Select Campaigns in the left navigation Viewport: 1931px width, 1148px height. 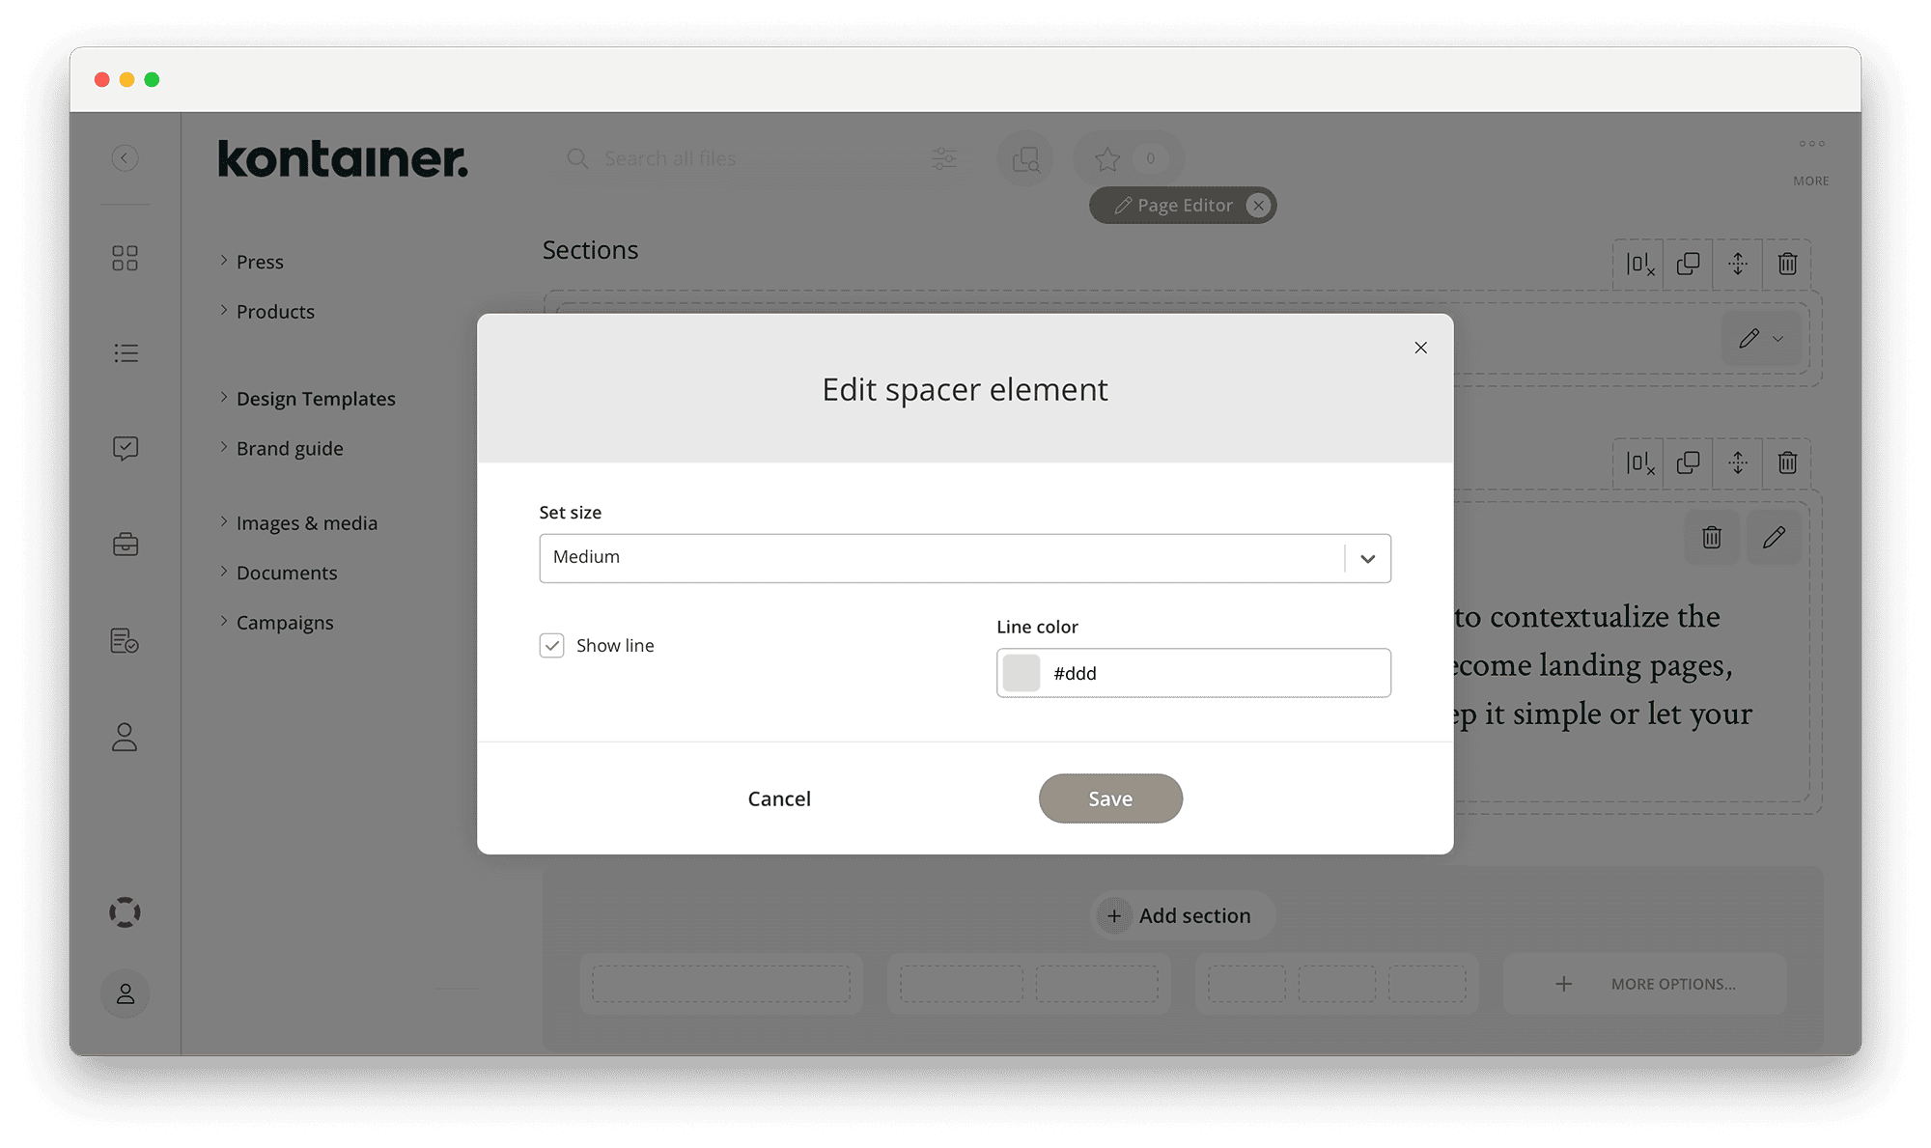[x=284, y=622]
